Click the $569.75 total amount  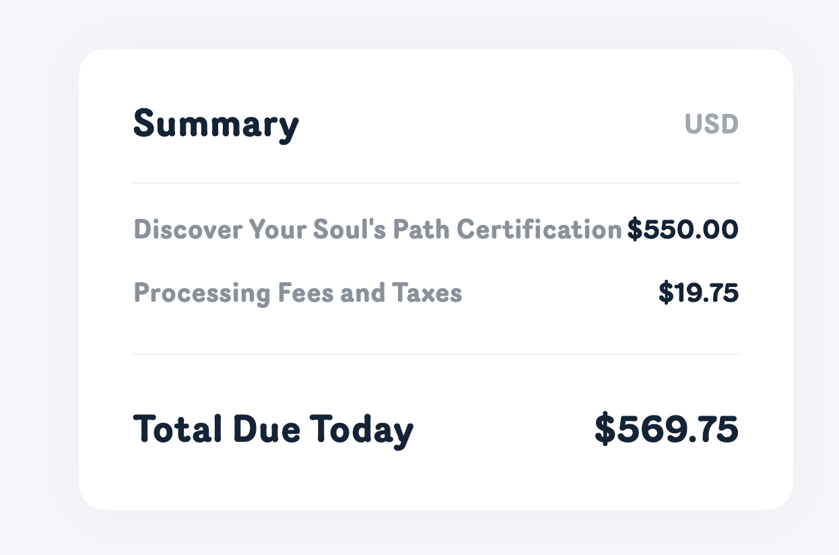666,430
